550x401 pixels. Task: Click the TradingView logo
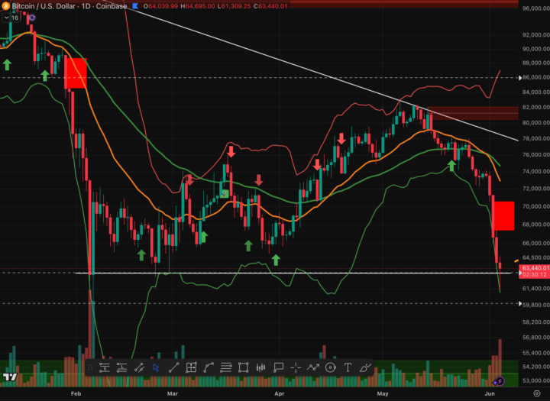tap(10, 377)
